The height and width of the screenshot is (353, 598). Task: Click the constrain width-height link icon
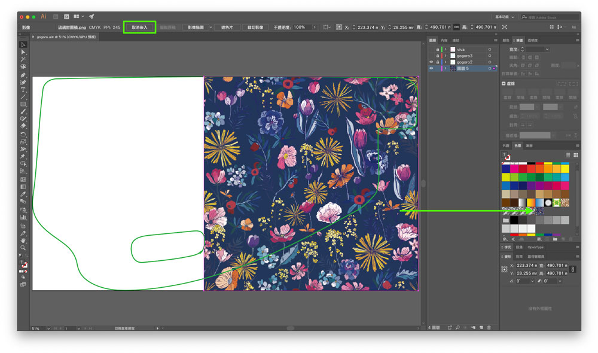pos(456,27)
